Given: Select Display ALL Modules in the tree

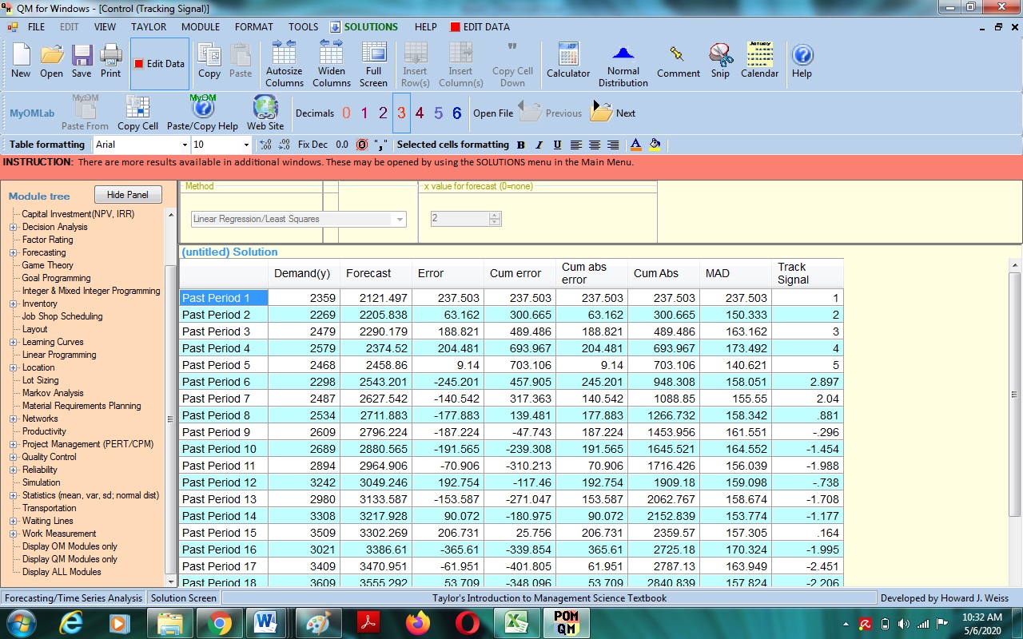Looking at the screenshot, I should click(x=62, y=572).
